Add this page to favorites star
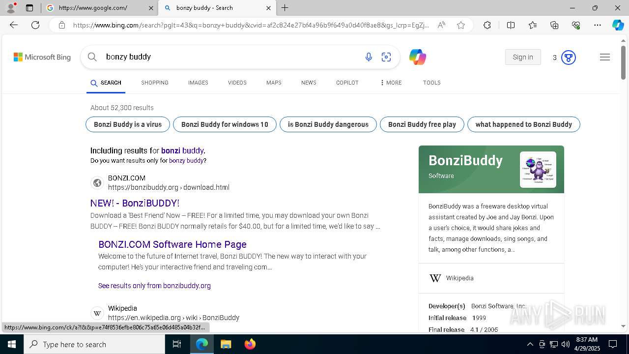 click(x=461, y=25)
